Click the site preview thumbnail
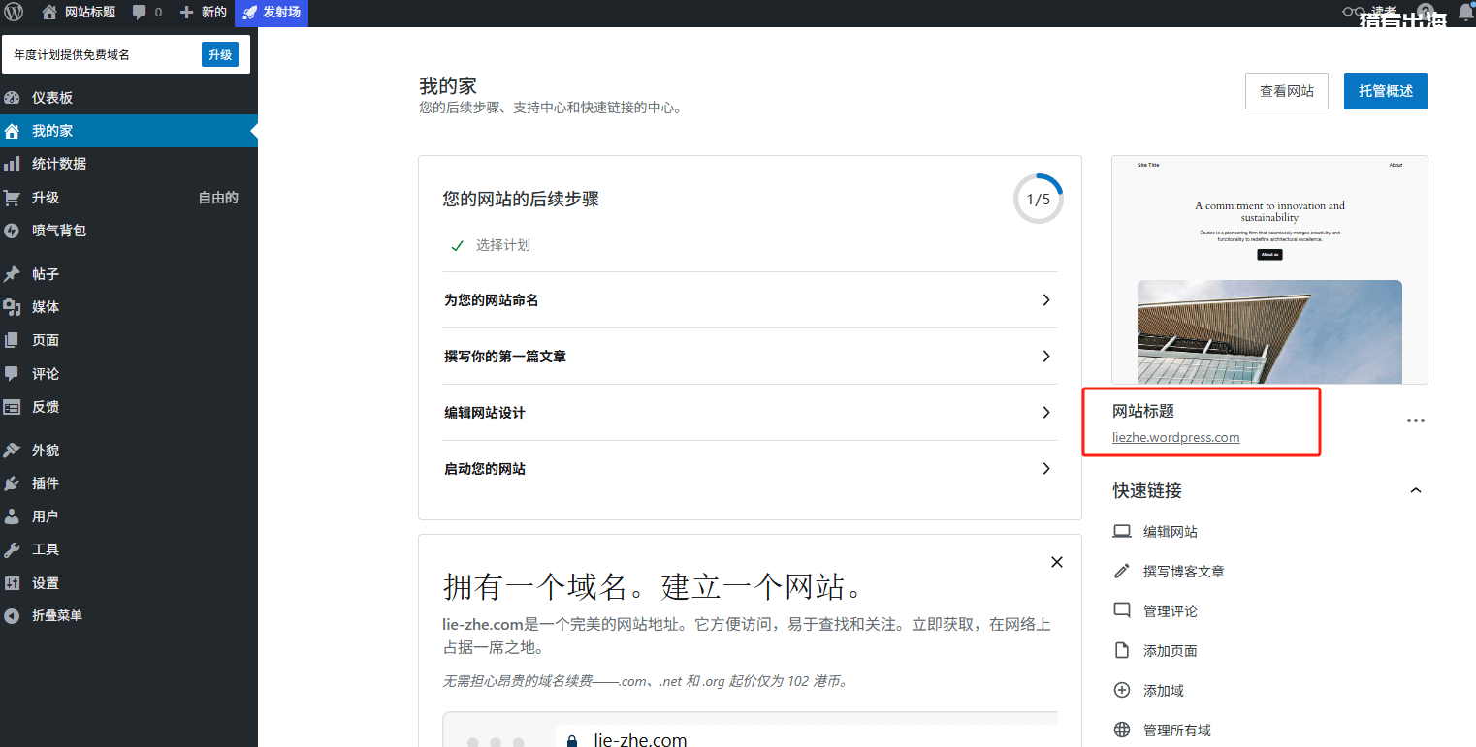This screenshot has width=1476, height=747. (1269, 271)
